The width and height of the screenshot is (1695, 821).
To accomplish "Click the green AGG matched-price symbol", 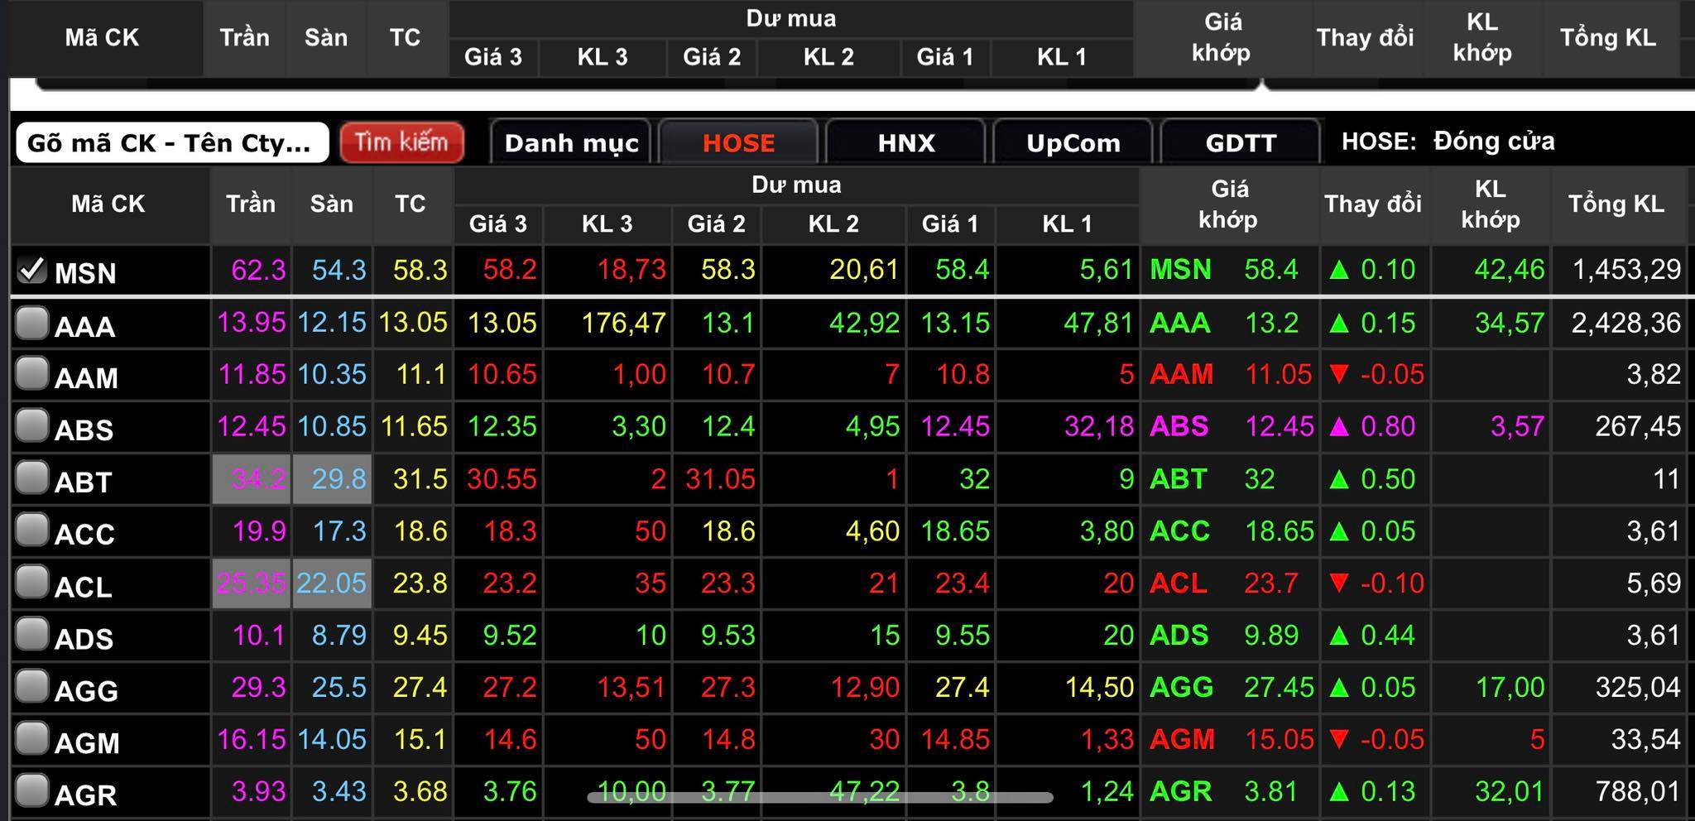I will (x=1182, y=687).
